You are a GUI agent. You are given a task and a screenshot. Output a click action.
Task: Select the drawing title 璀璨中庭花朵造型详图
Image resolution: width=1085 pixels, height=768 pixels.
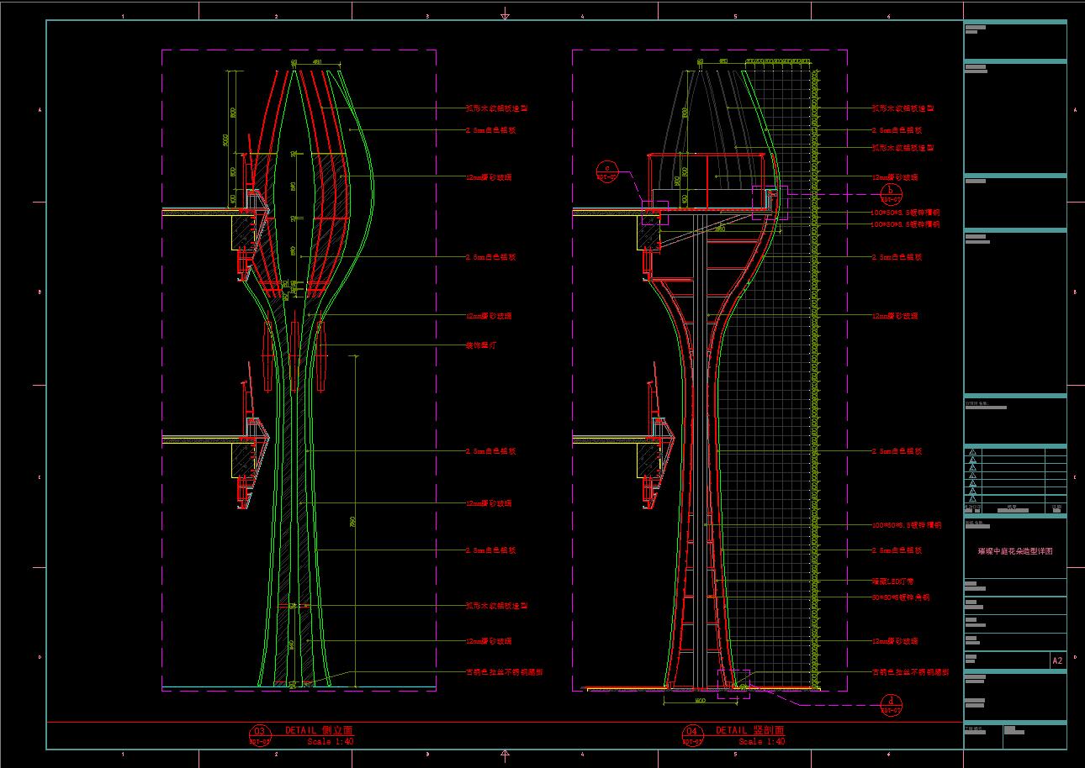coord(1014,551)
